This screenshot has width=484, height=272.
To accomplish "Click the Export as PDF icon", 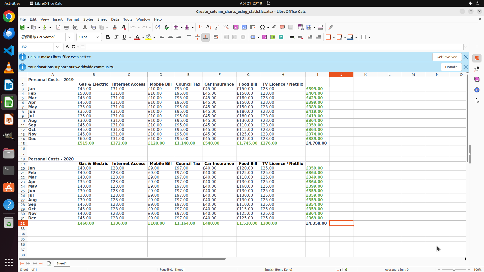I will [58, 27].
